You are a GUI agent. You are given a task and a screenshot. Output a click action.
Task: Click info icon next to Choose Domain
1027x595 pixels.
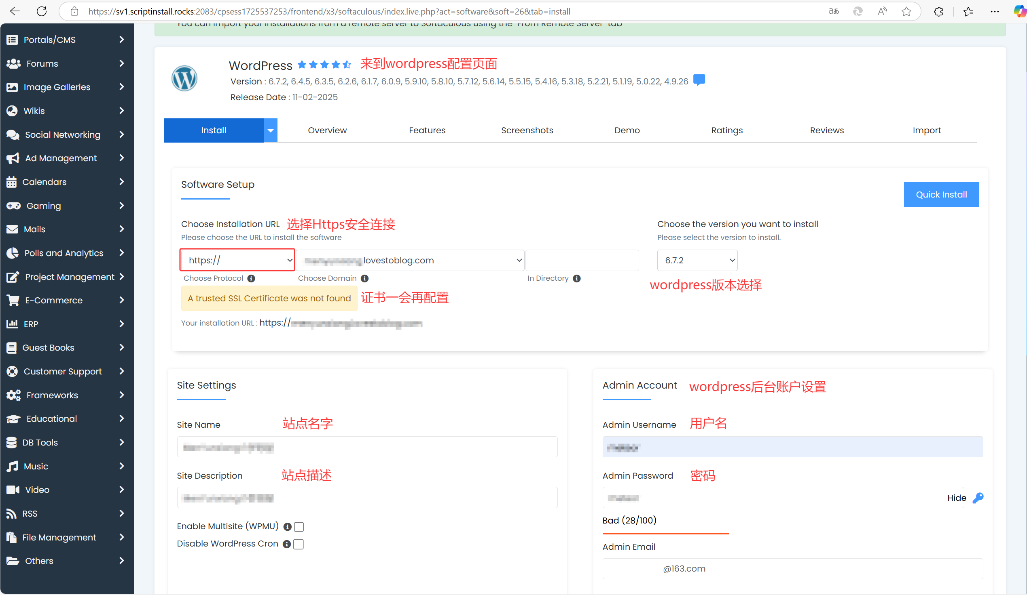(x=365, y=278)
